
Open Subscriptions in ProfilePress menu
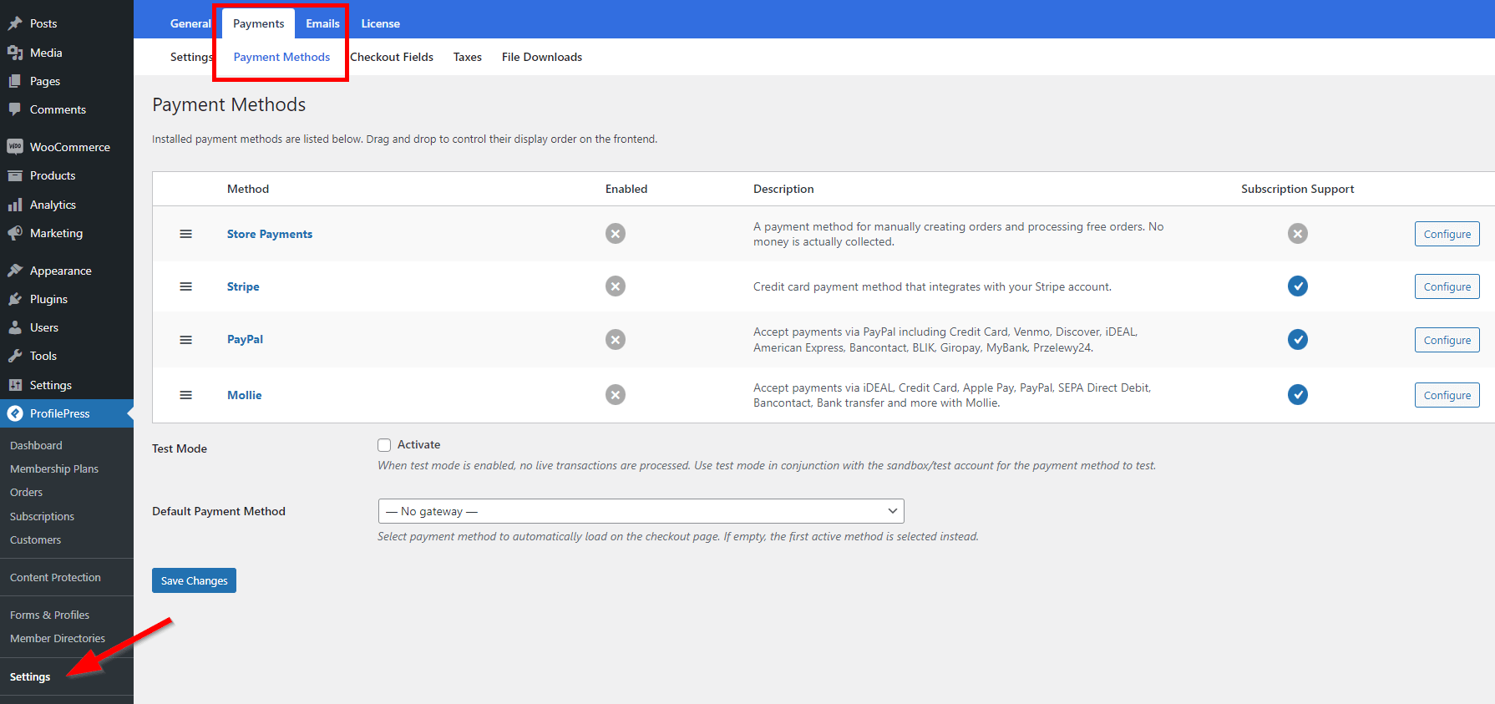pos(42,516)
